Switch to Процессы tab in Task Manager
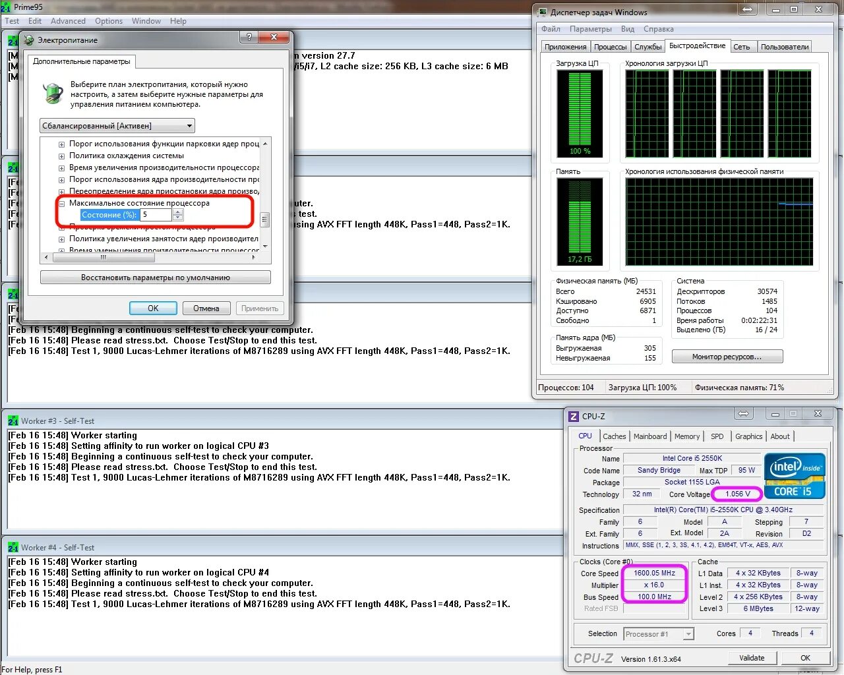The image size is (844, 675). click(611, 47)
